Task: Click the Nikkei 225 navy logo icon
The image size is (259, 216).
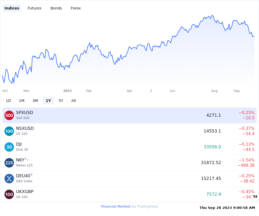Action: pyautogui.click(x=9, y=163)
